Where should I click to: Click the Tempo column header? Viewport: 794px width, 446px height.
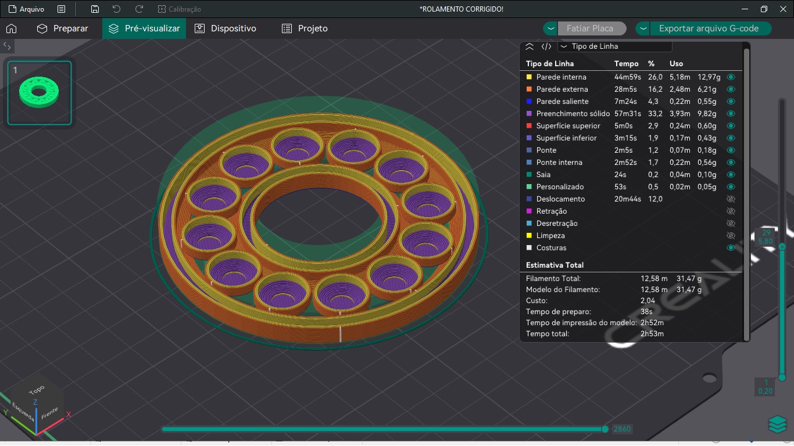627,64
